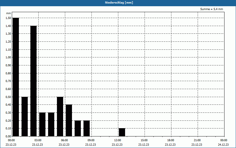
Task: Click the 12:00 time axis label
Action: [x=117, y=140]
